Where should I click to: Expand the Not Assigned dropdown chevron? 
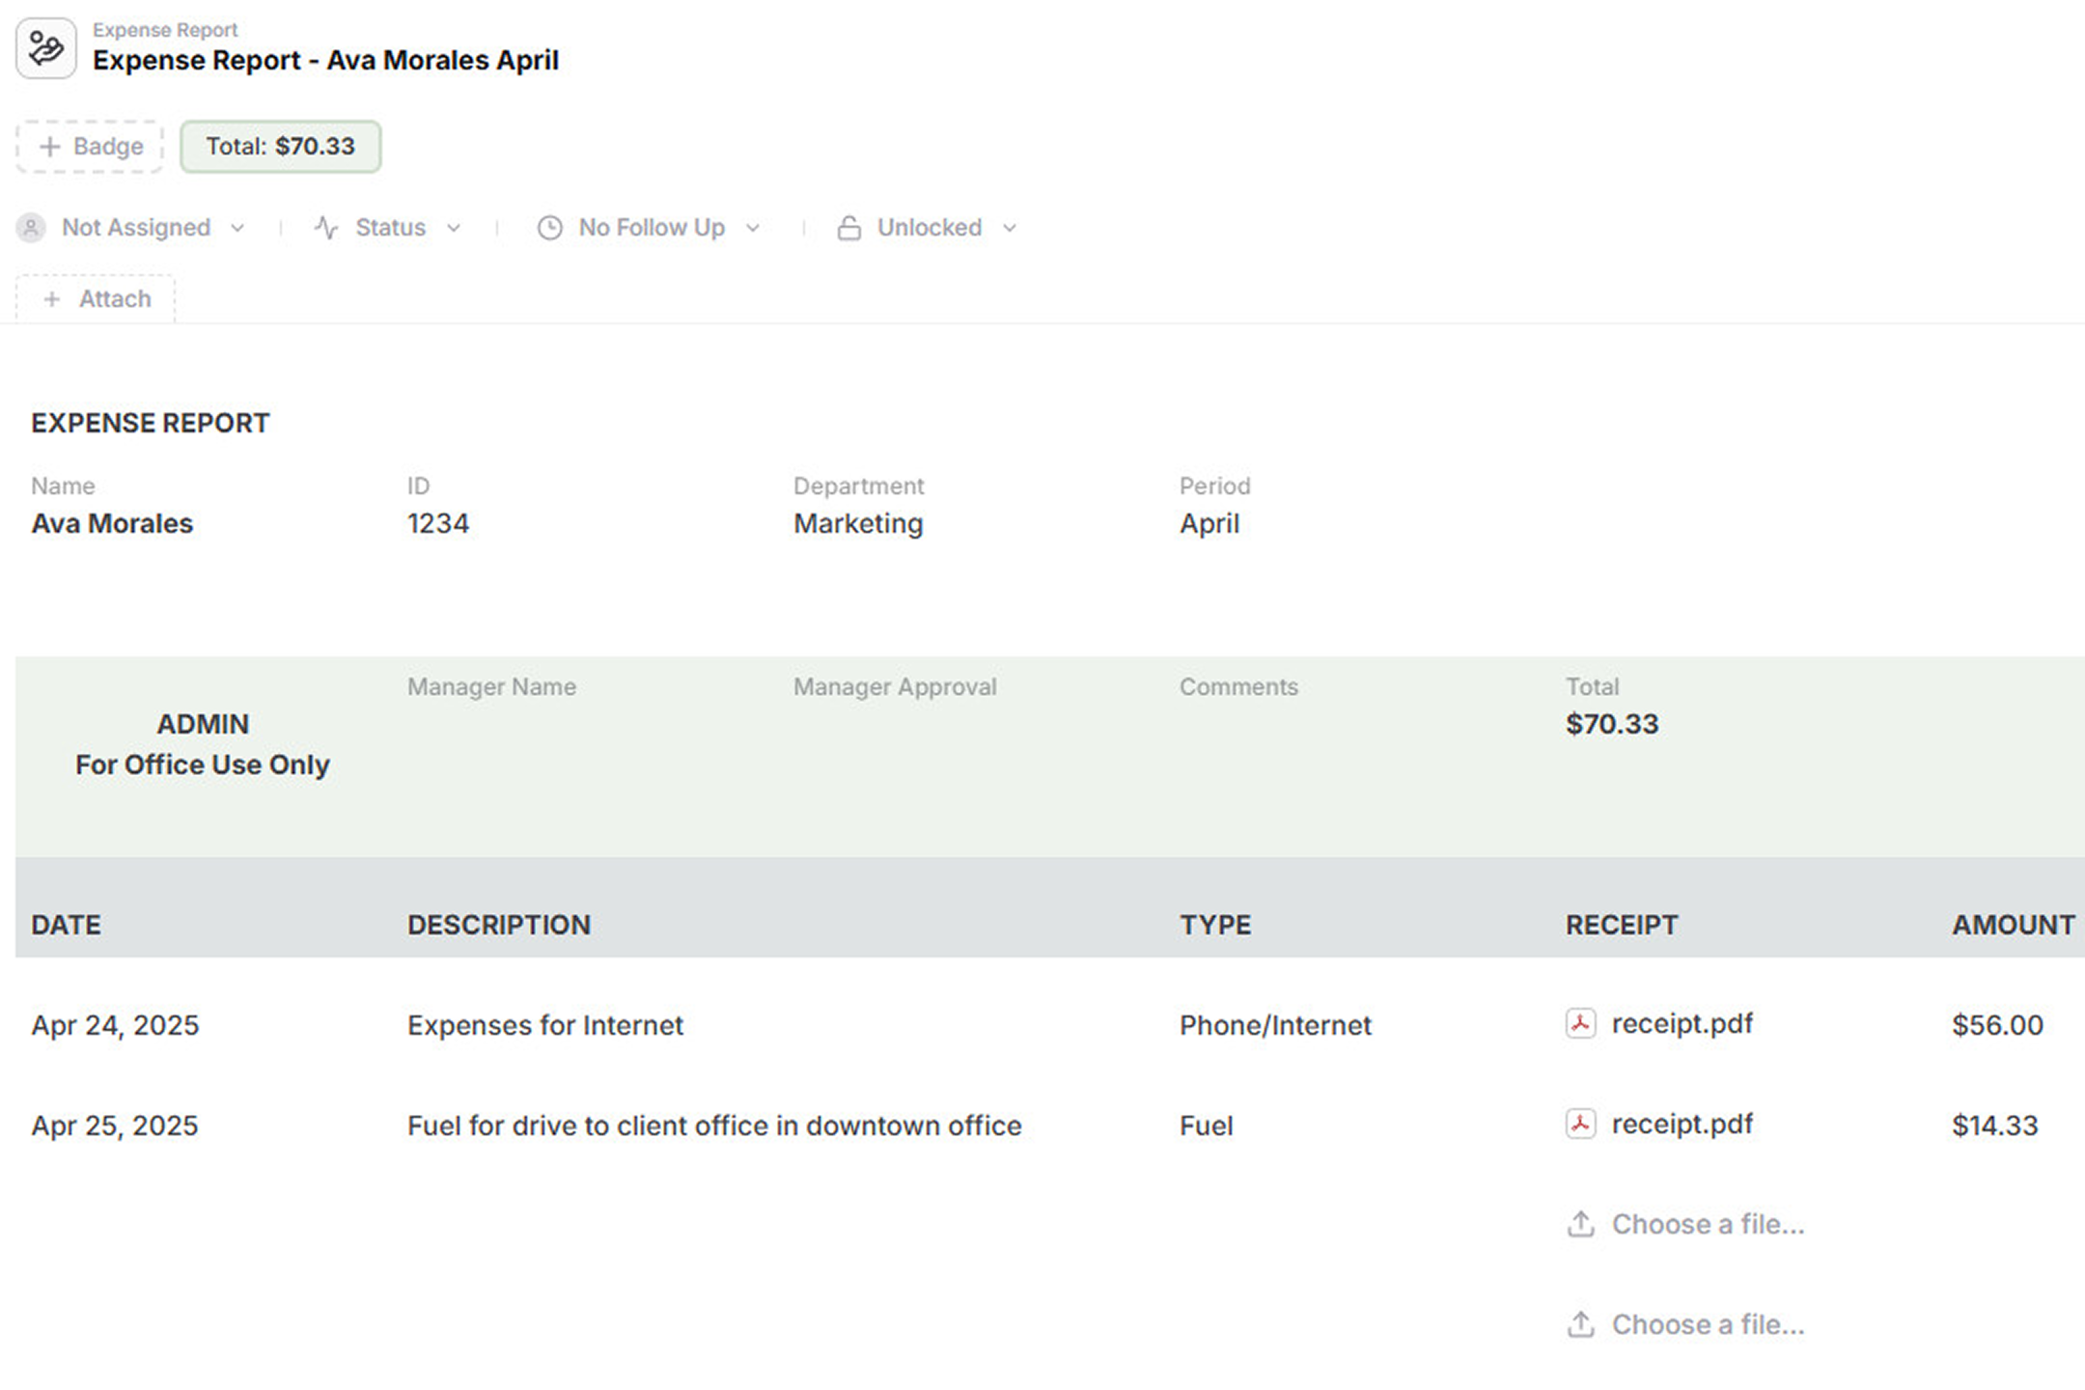(x=237, y=228)
